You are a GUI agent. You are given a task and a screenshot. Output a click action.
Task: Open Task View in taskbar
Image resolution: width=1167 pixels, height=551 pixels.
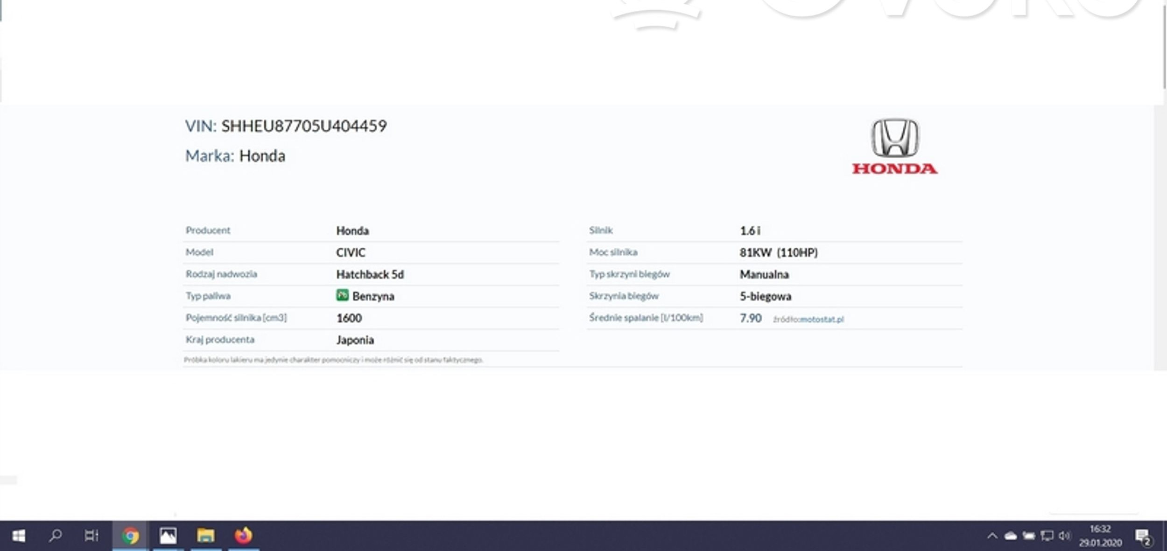point(91,536)
